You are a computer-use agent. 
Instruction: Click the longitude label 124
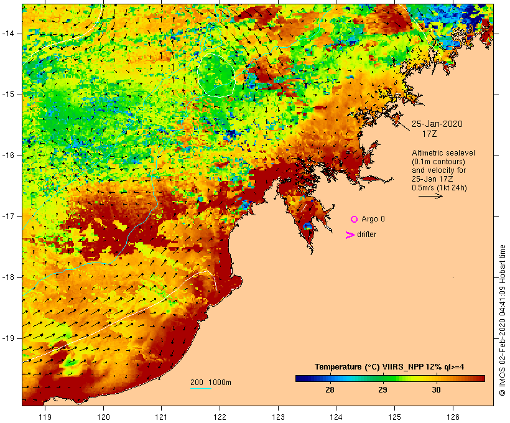[x=336, y=417]
